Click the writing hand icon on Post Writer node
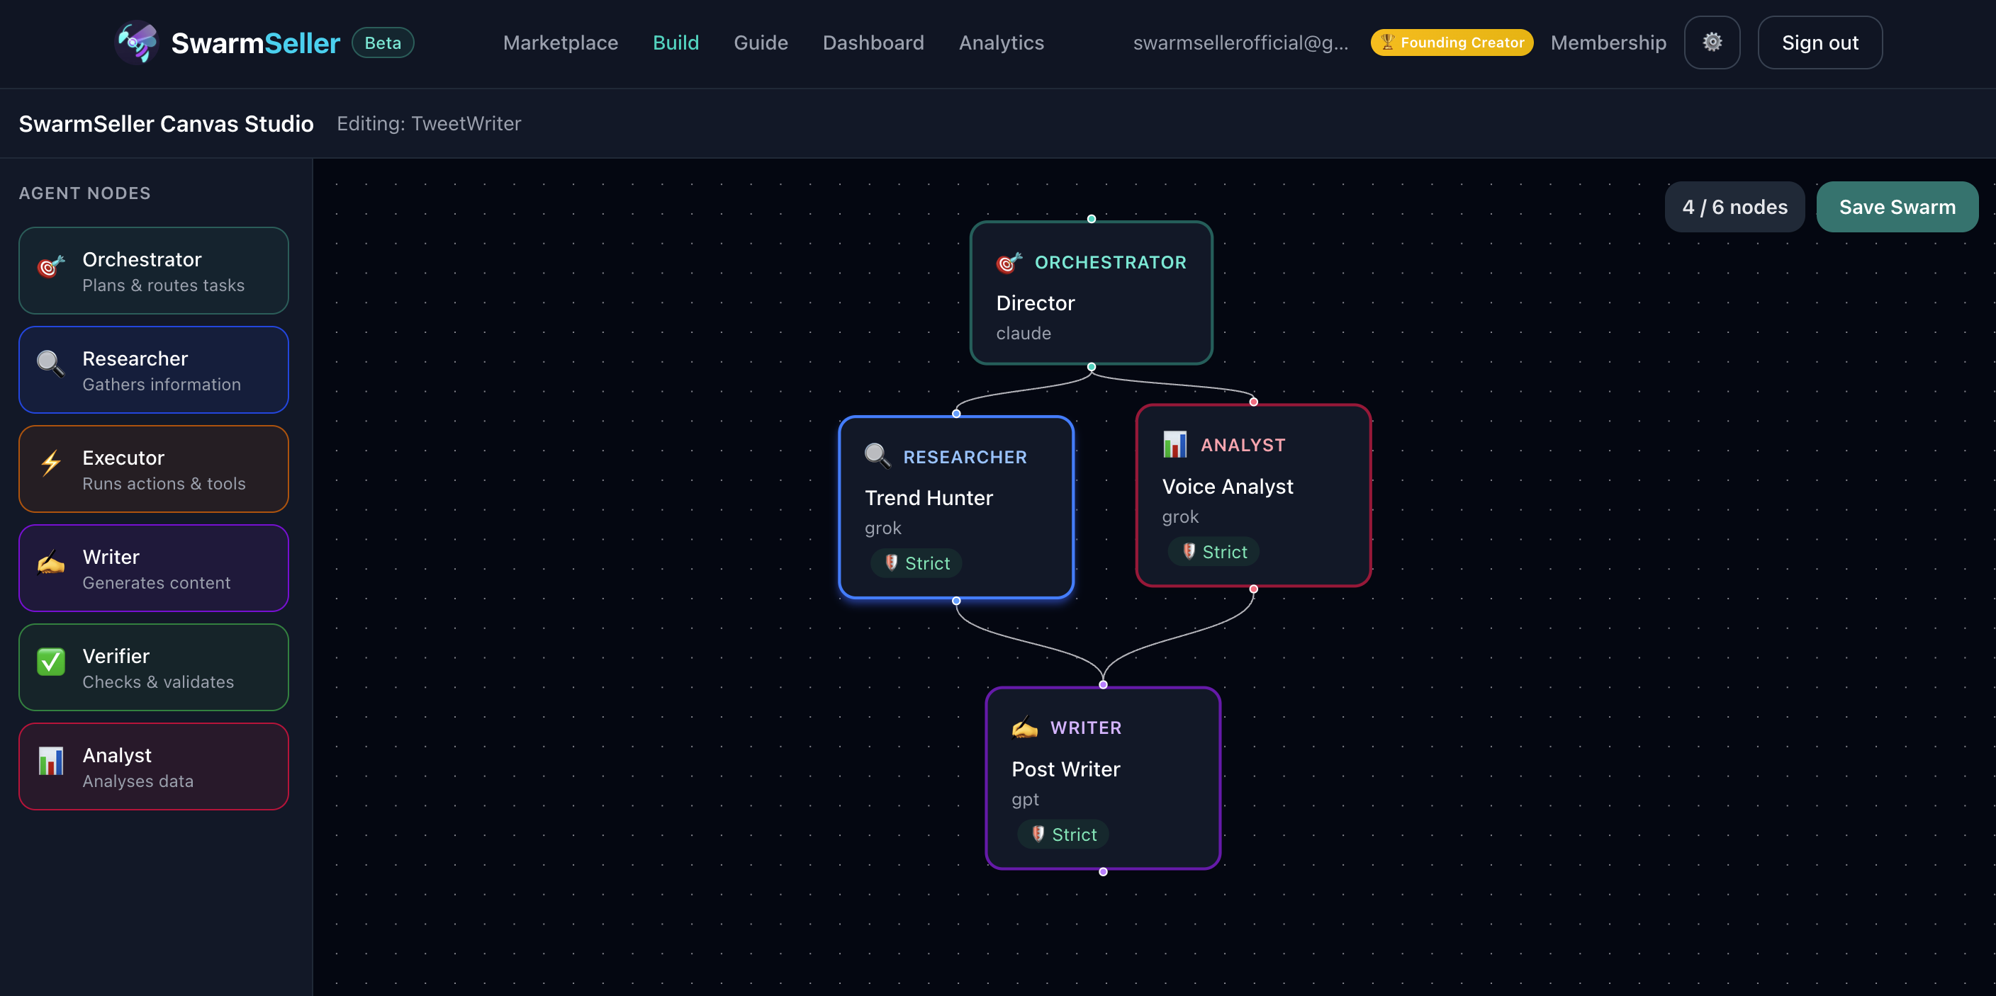 point(1024,728)
